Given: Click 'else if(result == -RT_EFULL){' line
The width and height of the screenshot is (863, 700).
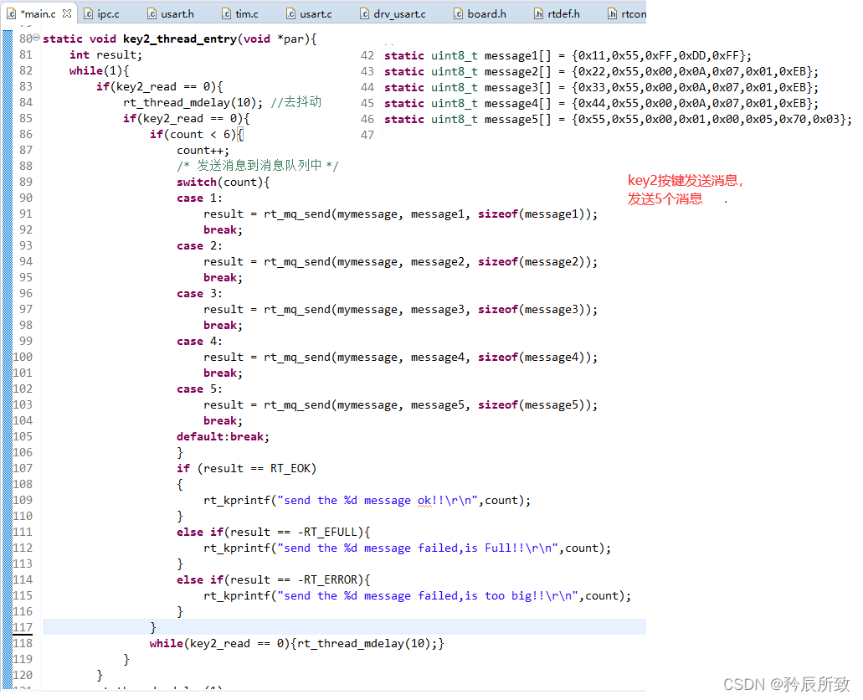Looking at the screenshot, I should [274, 532].
